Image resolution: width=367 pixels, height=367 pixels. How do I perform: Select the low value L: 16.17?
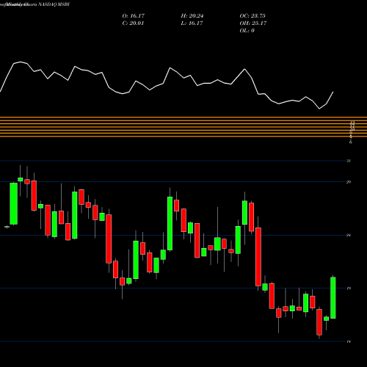pos(192,23)
